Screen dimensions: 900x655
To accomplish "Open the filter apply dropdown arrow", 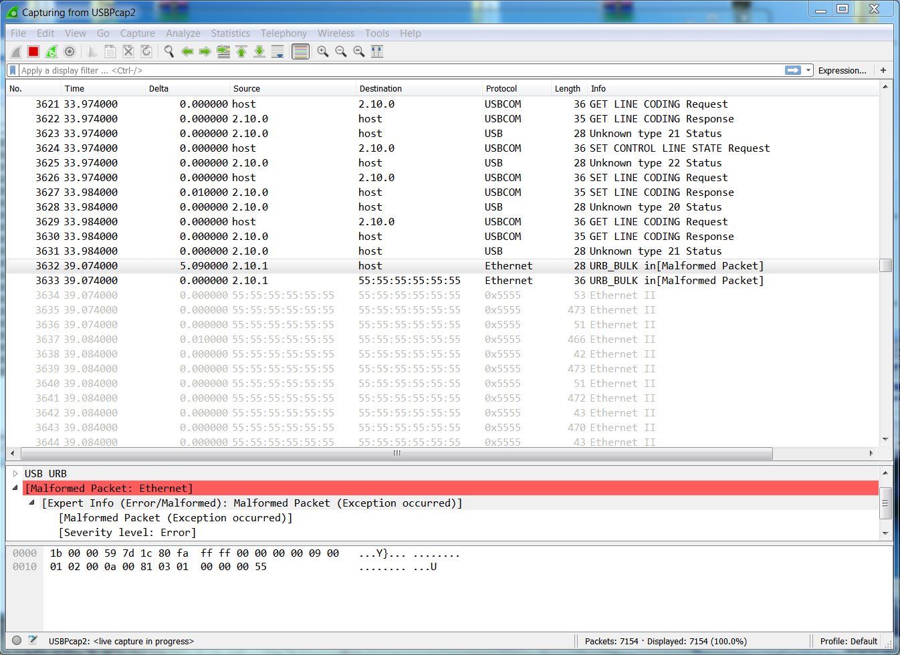I will [x=808, y=70].
